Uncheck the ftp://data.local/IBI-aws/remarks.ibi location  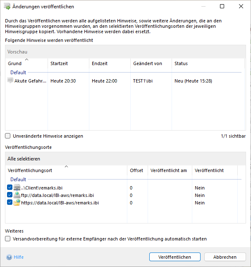coord(10,195)
